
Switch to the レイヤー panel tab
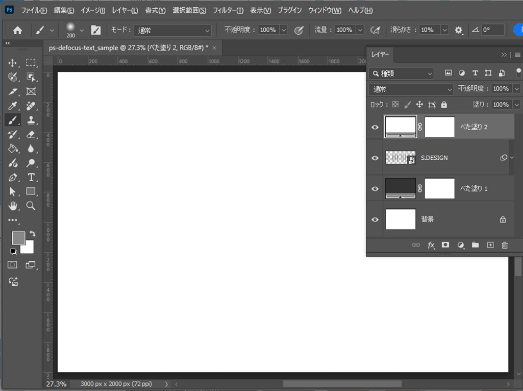pyautogui.click(x=380, y=55)
